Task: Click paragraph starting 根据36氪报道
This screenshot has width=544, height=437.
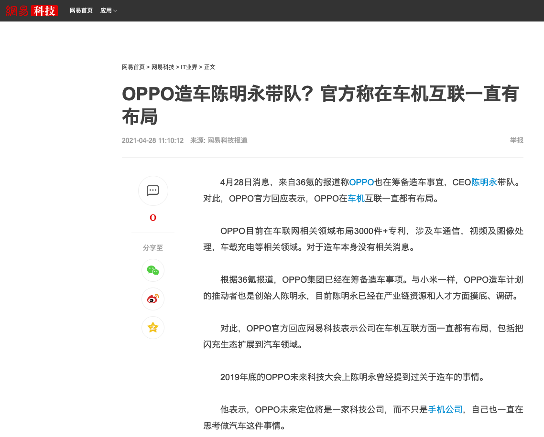Action: 363,288
